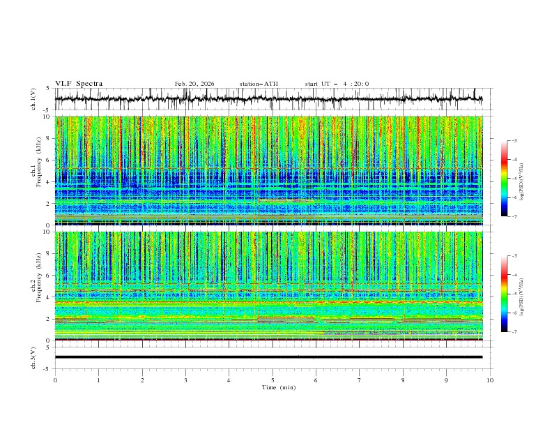552x427 pixels.
Task: Click "-3" tick on the ch.2 colorbar
Action: 514,256
